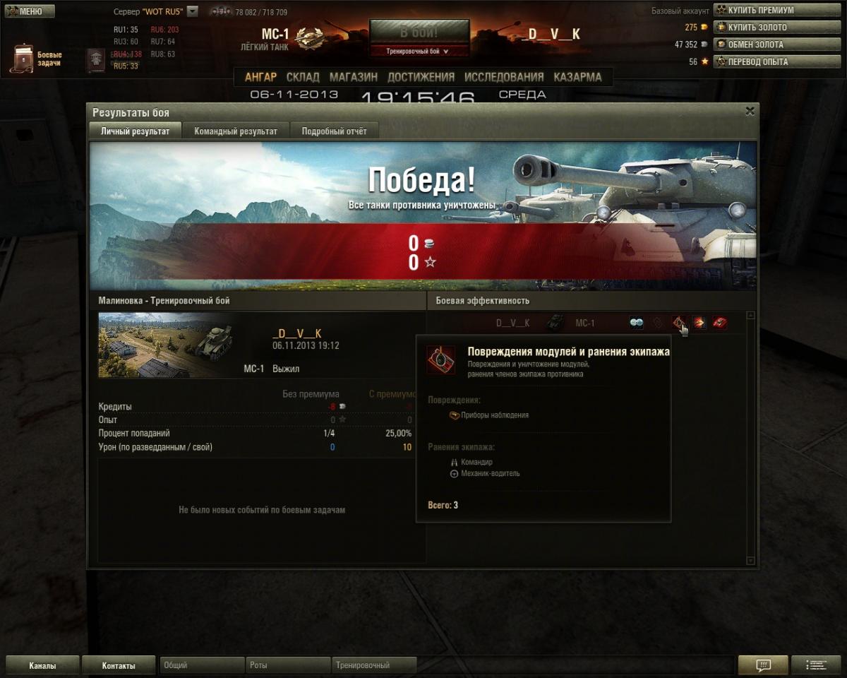Open the Подробный отчёт tab
Viewport: 847px width, 678px height.
334,131
